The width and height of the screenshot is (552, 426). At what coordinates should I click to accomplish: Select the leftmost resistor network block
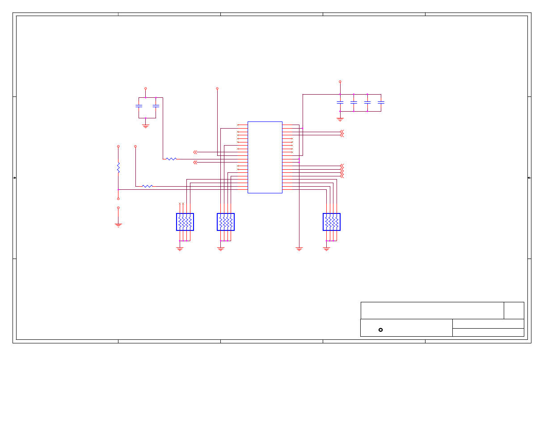point(185,222)
